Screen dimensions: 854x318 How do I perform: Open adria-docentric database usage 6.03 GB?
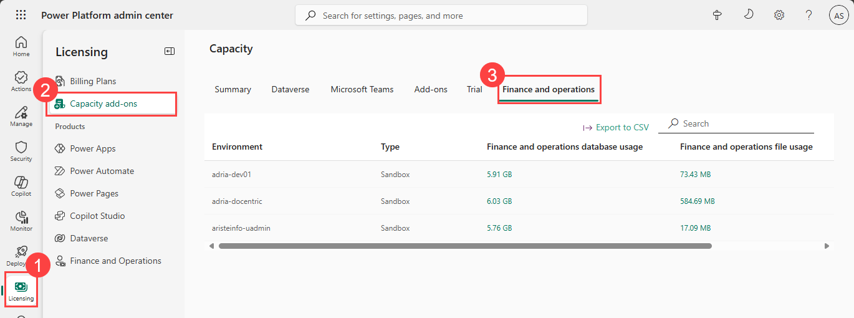click(499, 201)
